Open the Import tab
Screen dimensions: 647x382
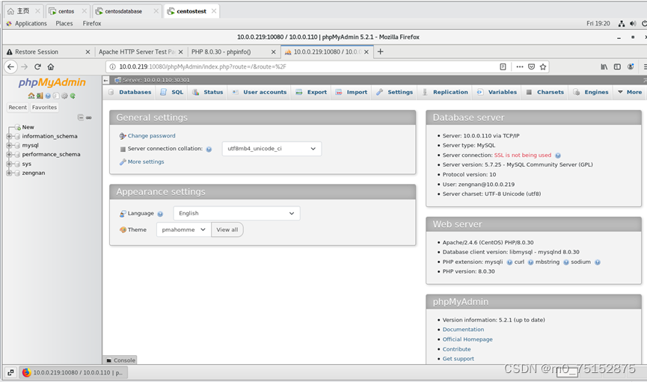point(351,92)
